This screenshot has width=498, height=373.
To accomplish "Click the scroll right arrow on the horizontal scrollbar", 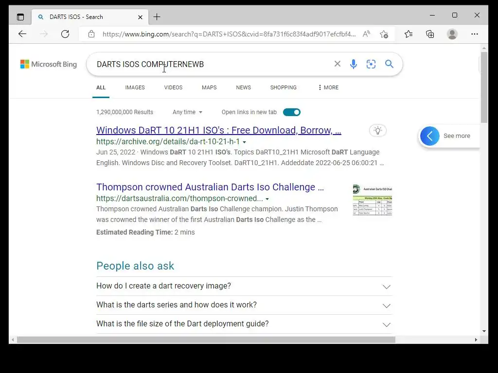I will point(476,339).
